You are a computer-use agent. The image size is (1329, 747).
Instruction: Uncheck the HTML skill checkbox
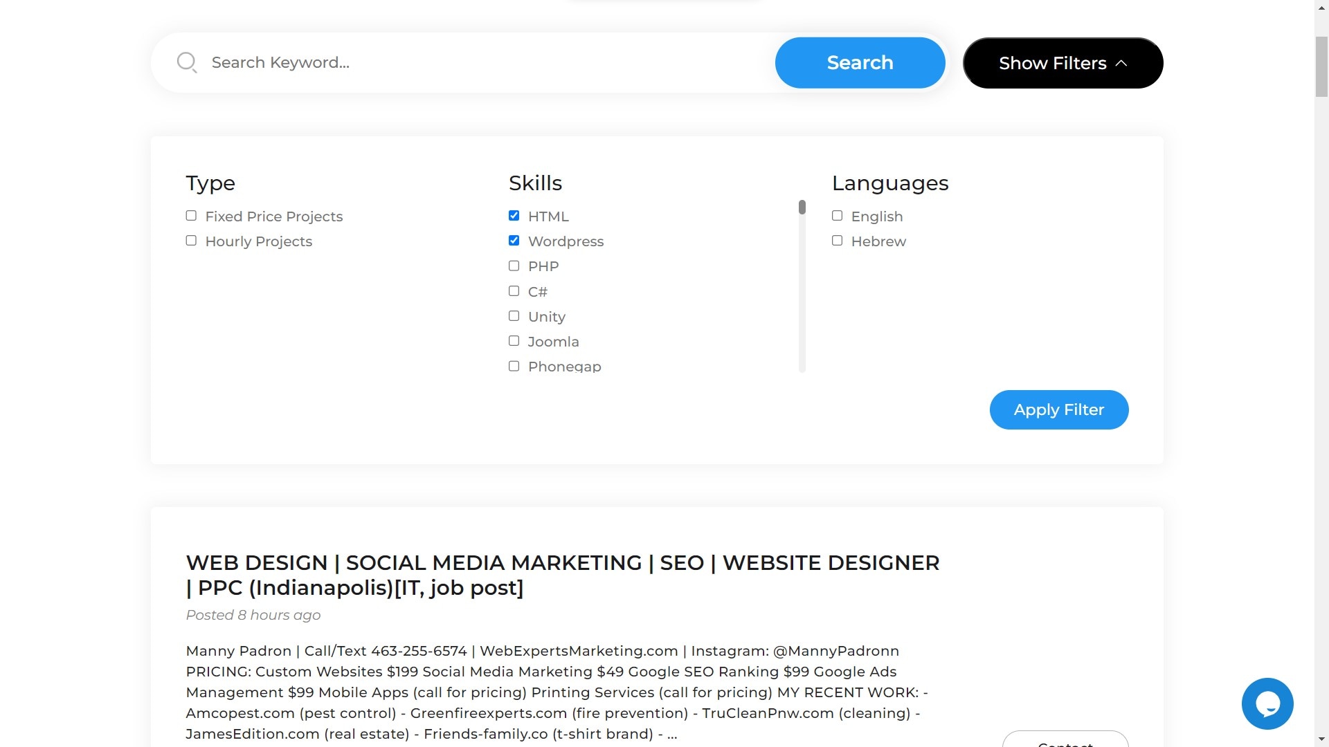514,216
